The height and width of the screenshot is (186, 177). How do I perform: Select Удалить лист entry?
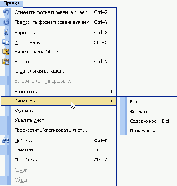[x=29, y=120]
